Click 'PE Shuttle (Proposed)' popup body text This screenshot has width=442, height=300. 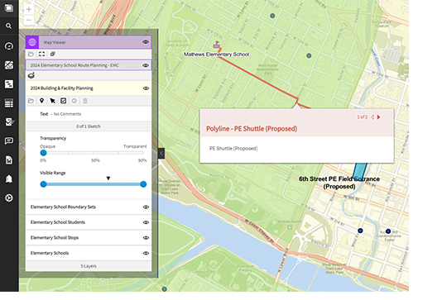pyautogui.click(x=233, y=149)
